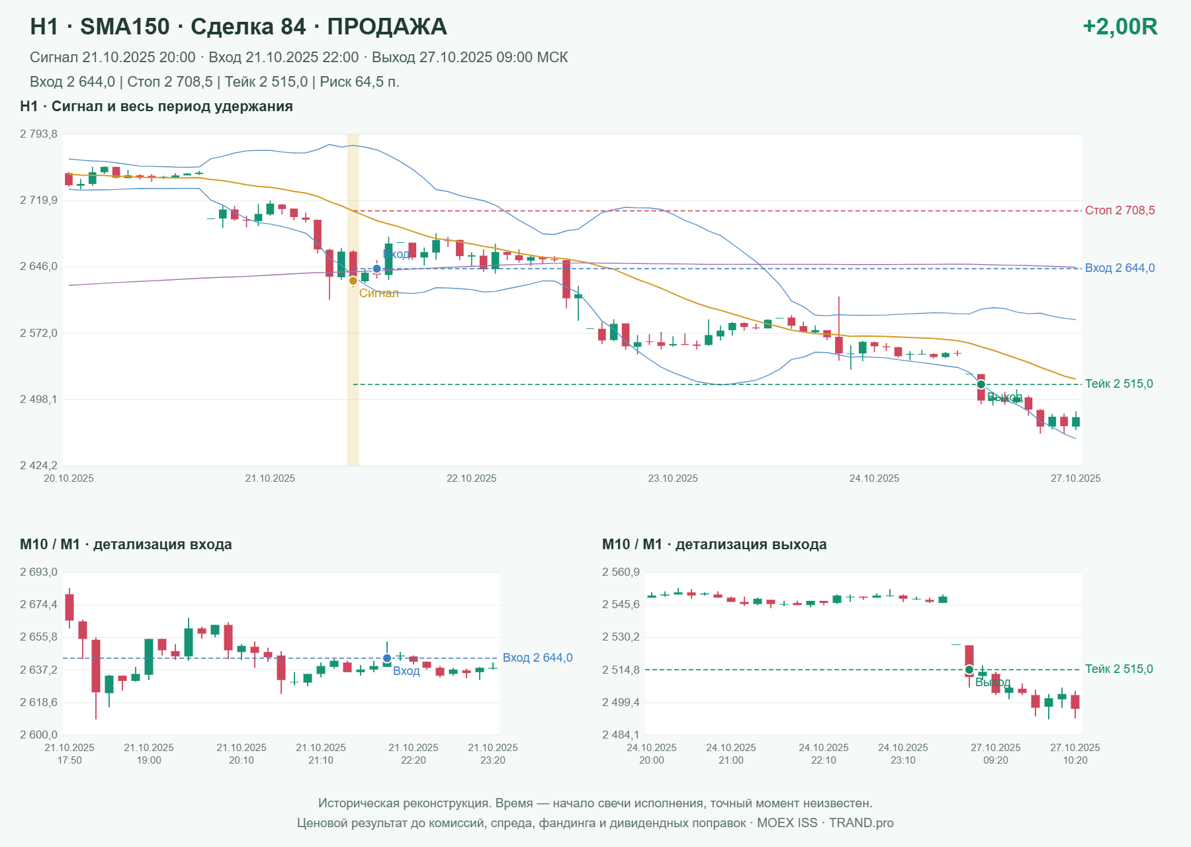Click entry chart y-axis value 2 637,2
The width and height of the screenshot is (1191, 847).
38,670
